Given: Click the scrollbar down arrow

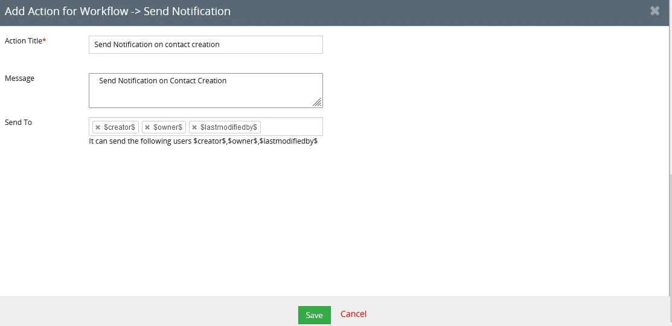Looking at the screenshot, I should [x=670, y=292].
